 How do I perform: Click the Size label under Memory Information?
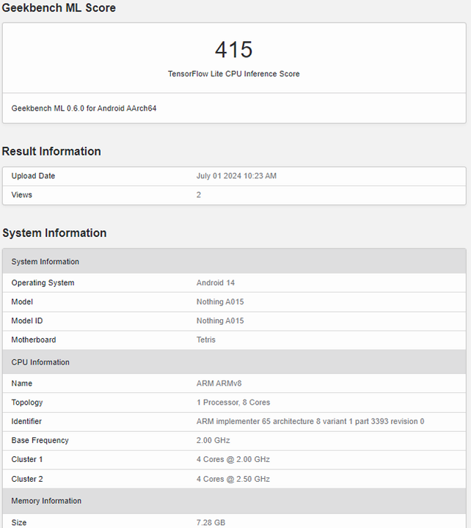point(19,523)
